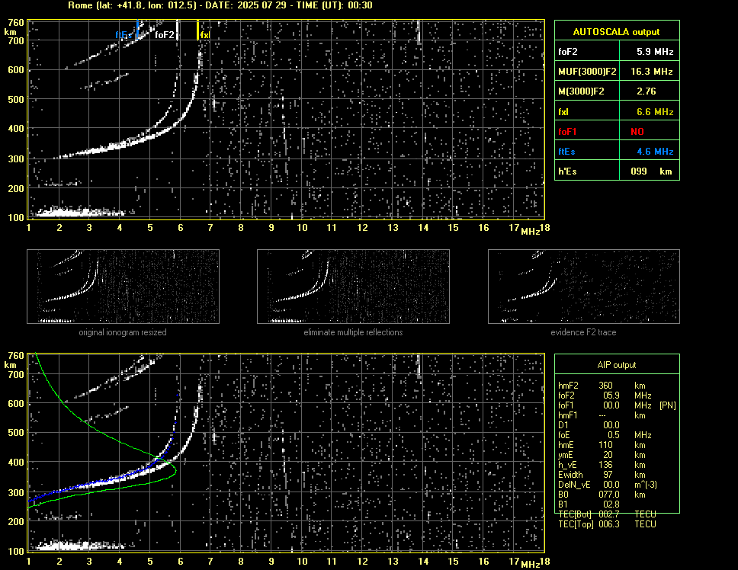
Task: Click the foE value '0.5' in AIP output
Action: tap(613, 435)
